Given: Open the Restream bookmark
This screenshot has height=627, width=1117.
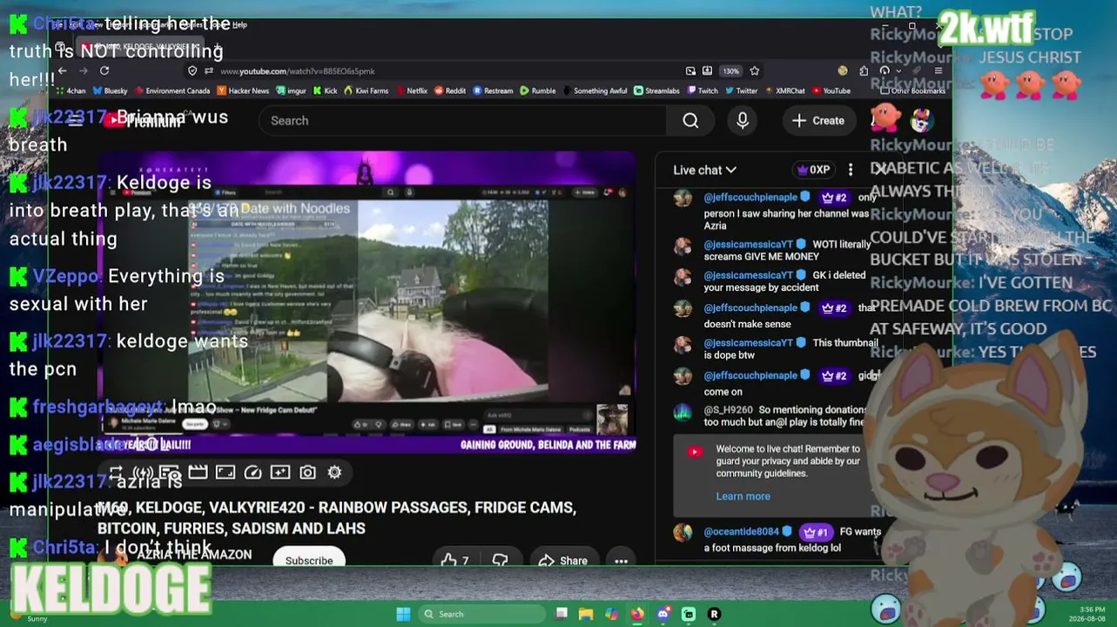Looking at the screenshot, I should [x=493, y=91].
